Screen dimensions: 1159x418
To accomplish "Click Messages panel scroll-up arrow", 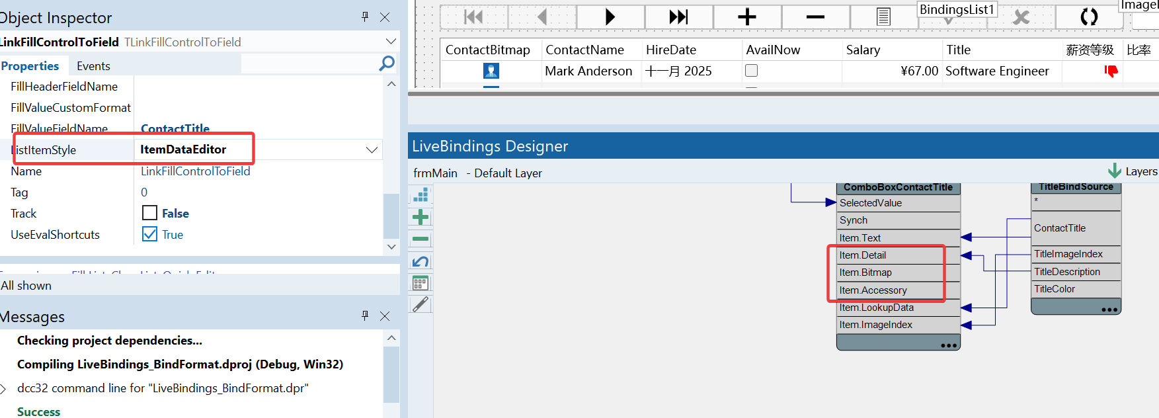I will coord(391,338).
